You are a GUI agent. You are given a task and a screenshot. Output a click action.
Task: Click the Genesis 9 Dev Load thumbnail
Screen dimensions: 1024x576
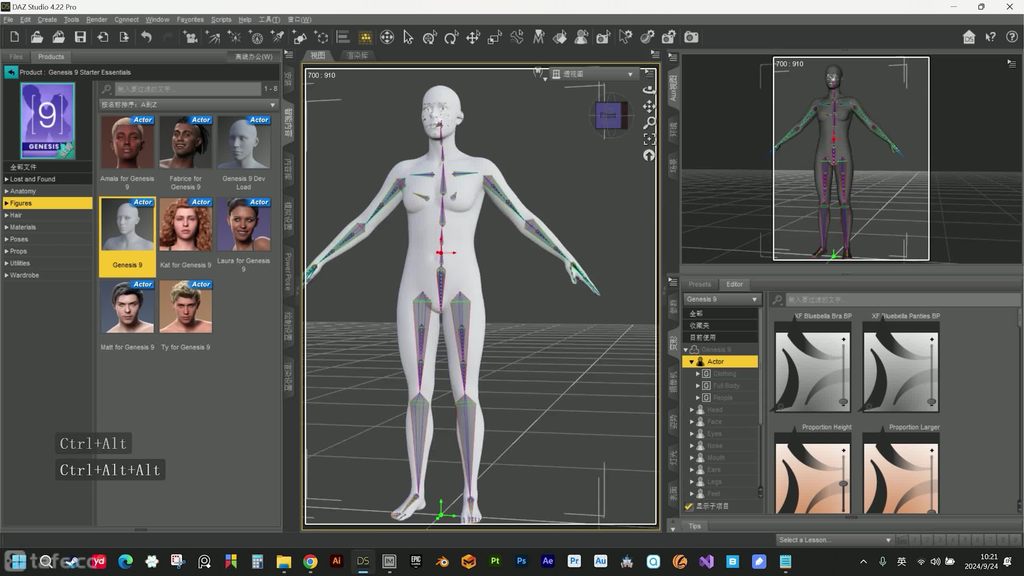[244, 142]
